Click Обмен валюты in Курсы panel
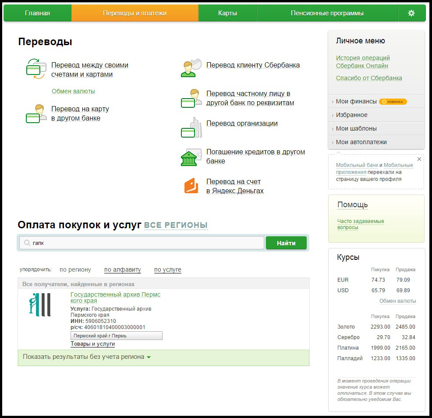The image size is (432, 418). [397, 301]
